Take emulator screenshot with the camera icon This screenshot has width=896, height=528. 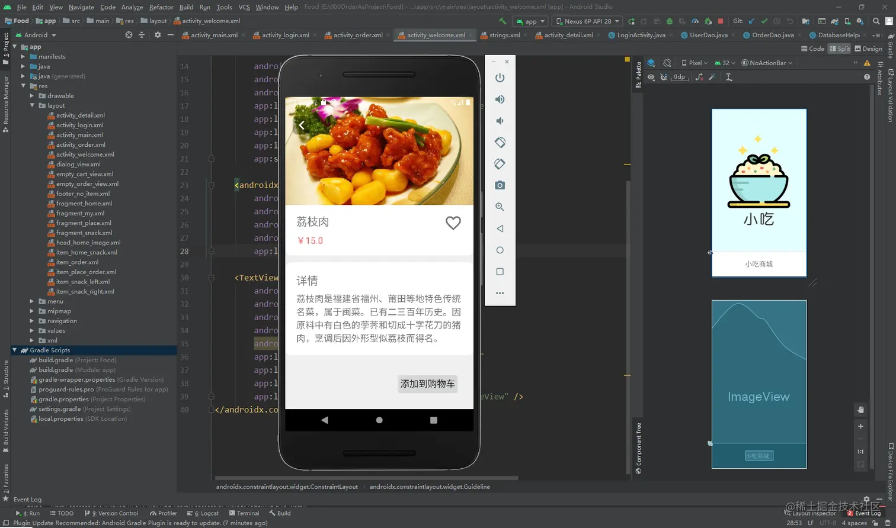pyautogui.click(x=500, y=185)
